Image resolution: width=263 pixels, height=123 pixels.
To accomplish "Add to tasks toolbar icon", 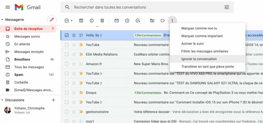I will pos(138,20).
